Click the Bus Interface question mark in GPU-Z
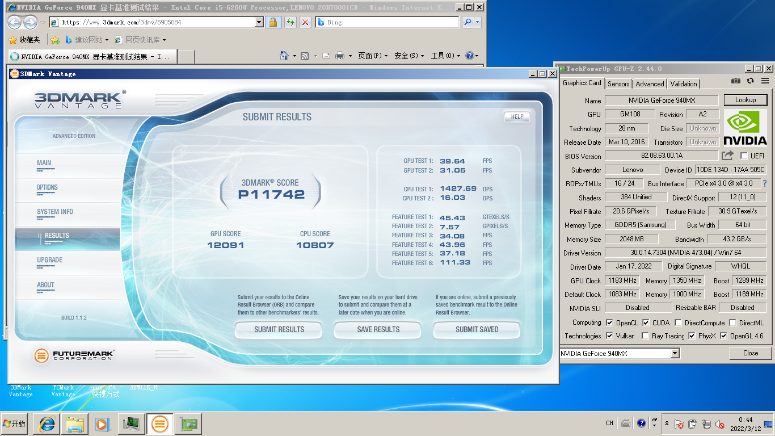Image resolution: width=775 pixels, height=436 pixels. tap(764, 183)
